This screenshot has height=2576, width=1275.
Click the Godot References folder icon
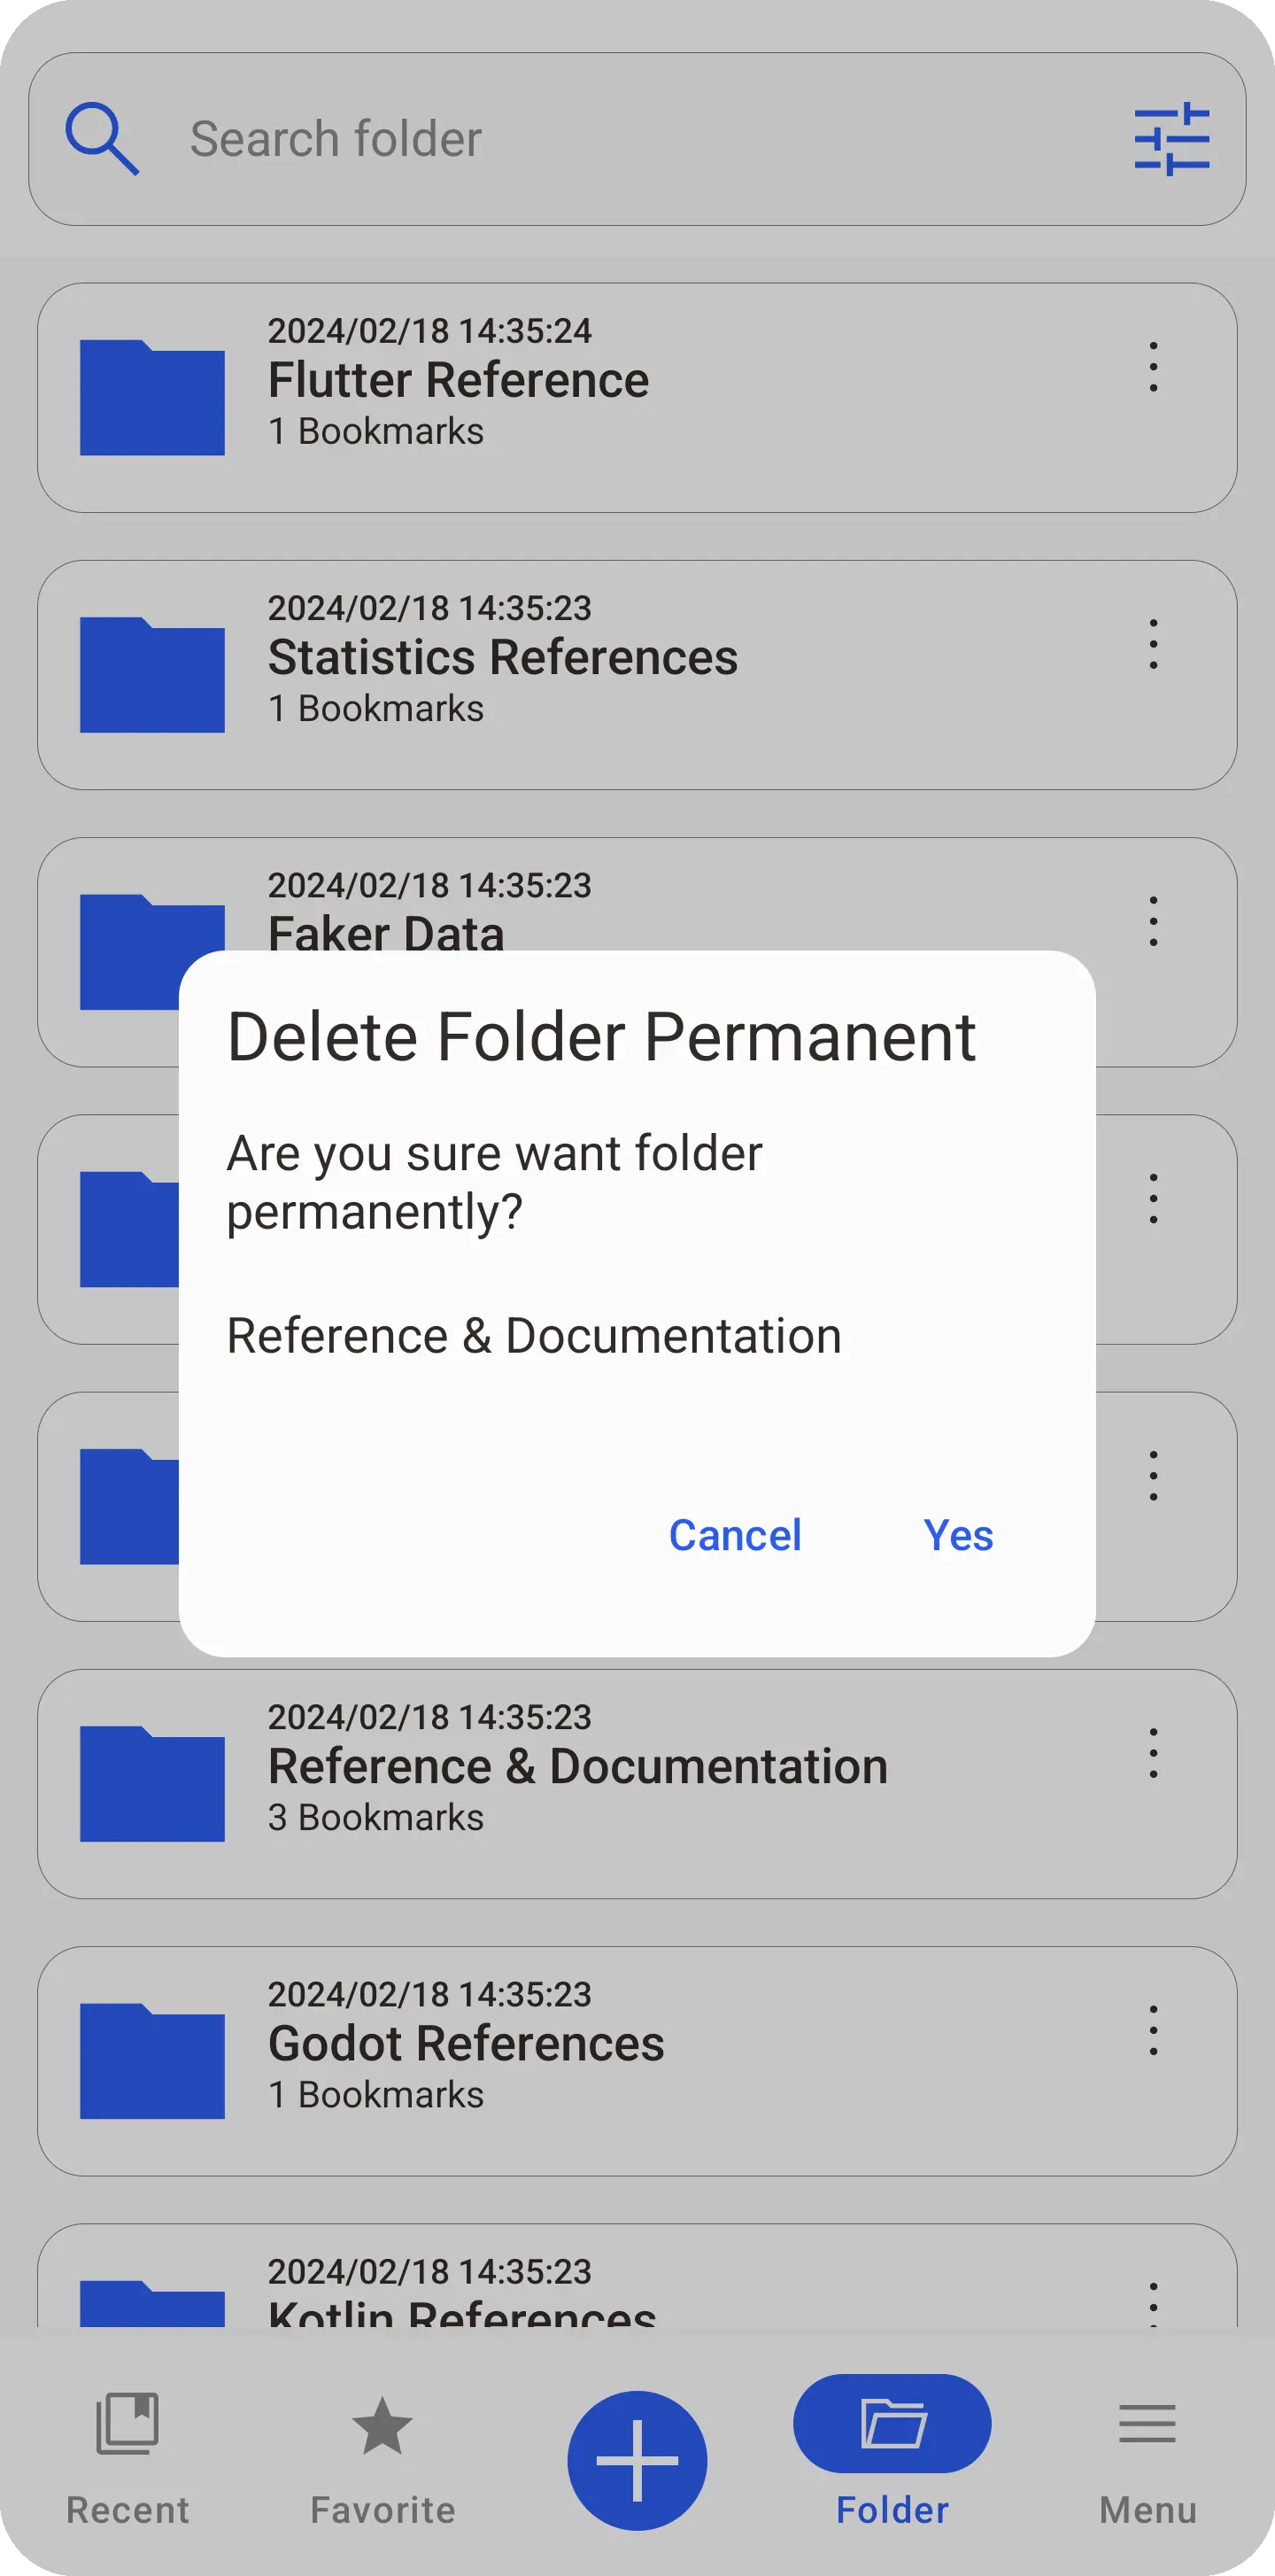tap(152, 2061)
